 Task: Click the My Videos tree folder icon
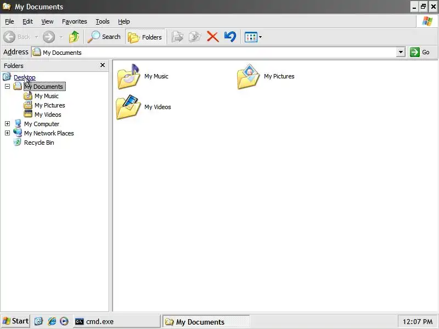(28, 114)
